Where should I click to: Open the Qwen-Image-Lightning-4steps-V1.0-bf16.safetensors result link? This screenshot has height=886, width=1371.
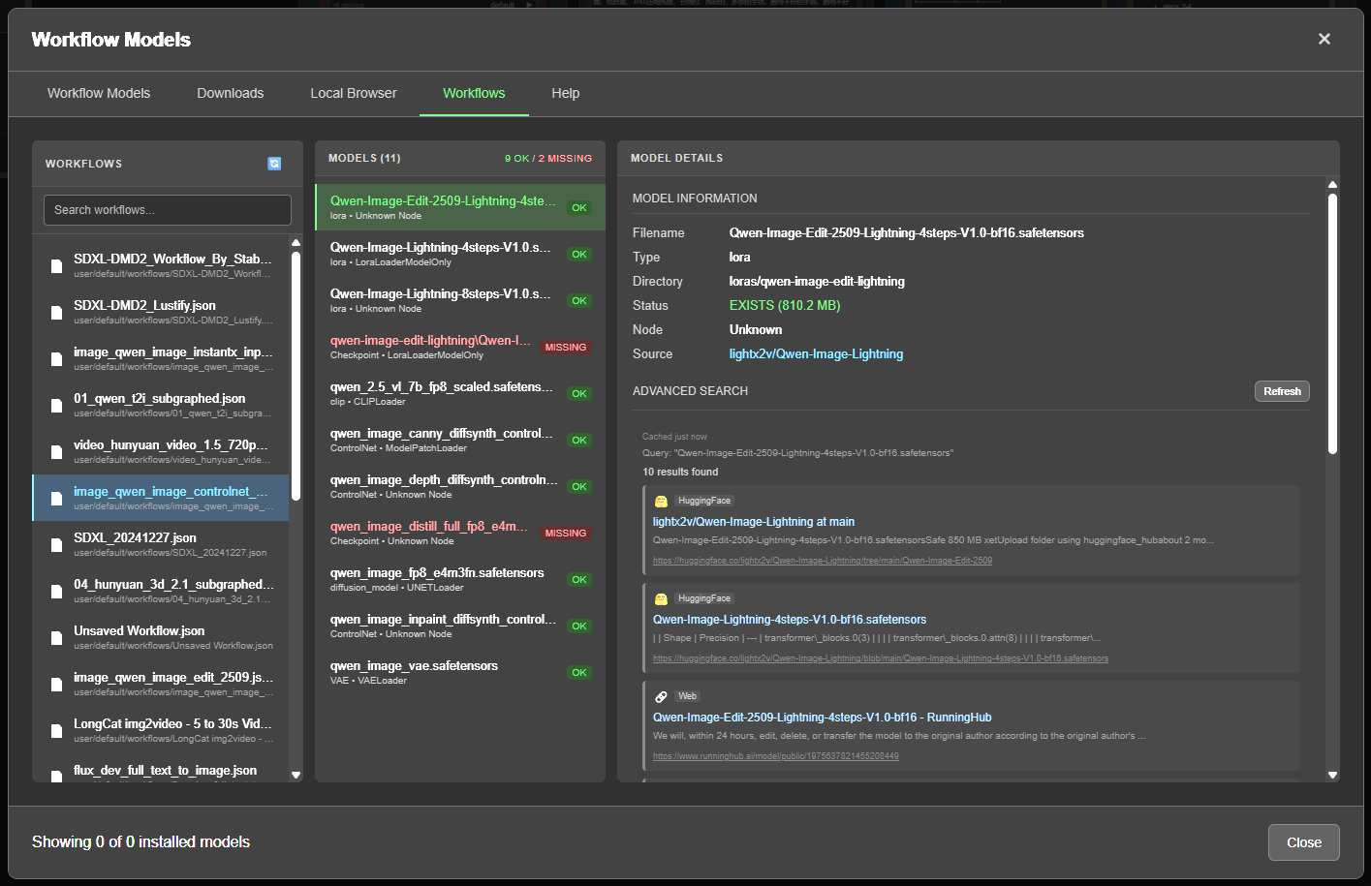point(790,620)
